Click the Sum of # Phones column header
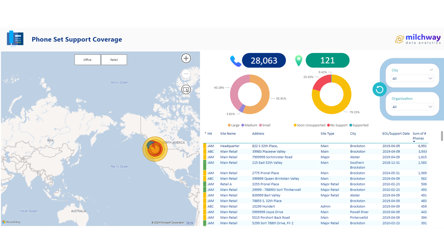 (418, 136)
